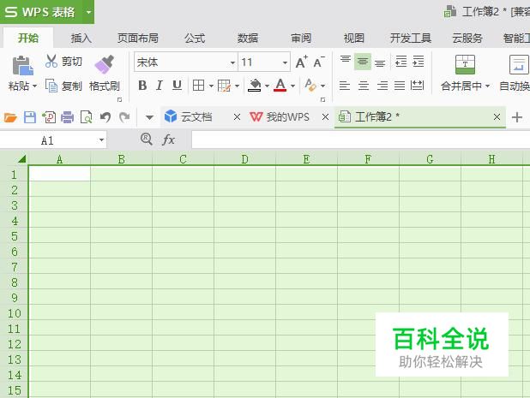Align text to bottom of cell
Viewport: 530px width, 398px height.
[x=380, y=62]
